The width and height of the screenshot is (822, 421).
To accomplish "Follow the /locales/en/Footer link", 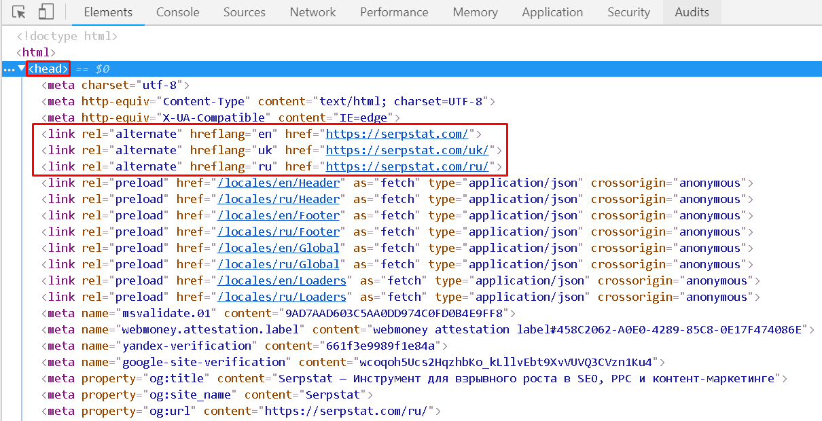I will pos(279,215).
